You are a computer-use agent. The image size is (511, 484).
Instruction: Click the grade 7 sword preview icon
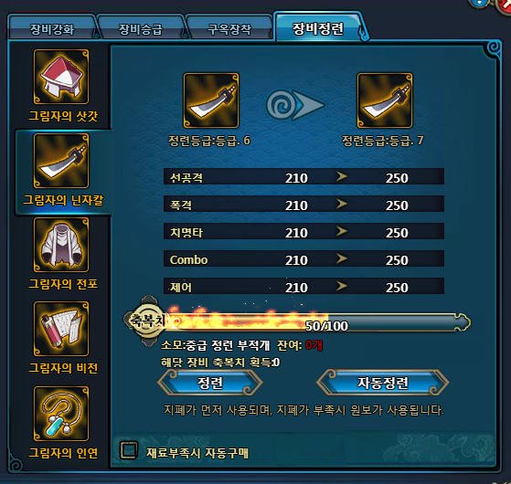(x=385, y=100)
